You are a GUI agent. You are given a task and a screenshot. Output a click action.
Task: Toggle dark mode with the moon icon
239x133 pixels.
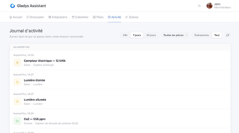click(x=199, y=6)
